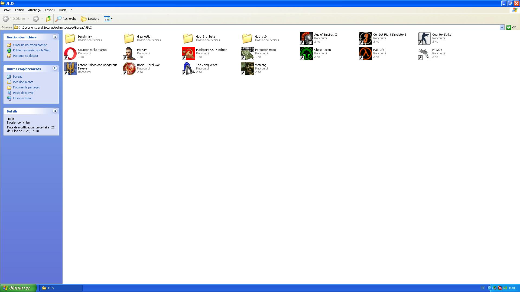The image size is (520, 292).
Task: Select the Vietcong shortcut icon
Action: (247, 68)
